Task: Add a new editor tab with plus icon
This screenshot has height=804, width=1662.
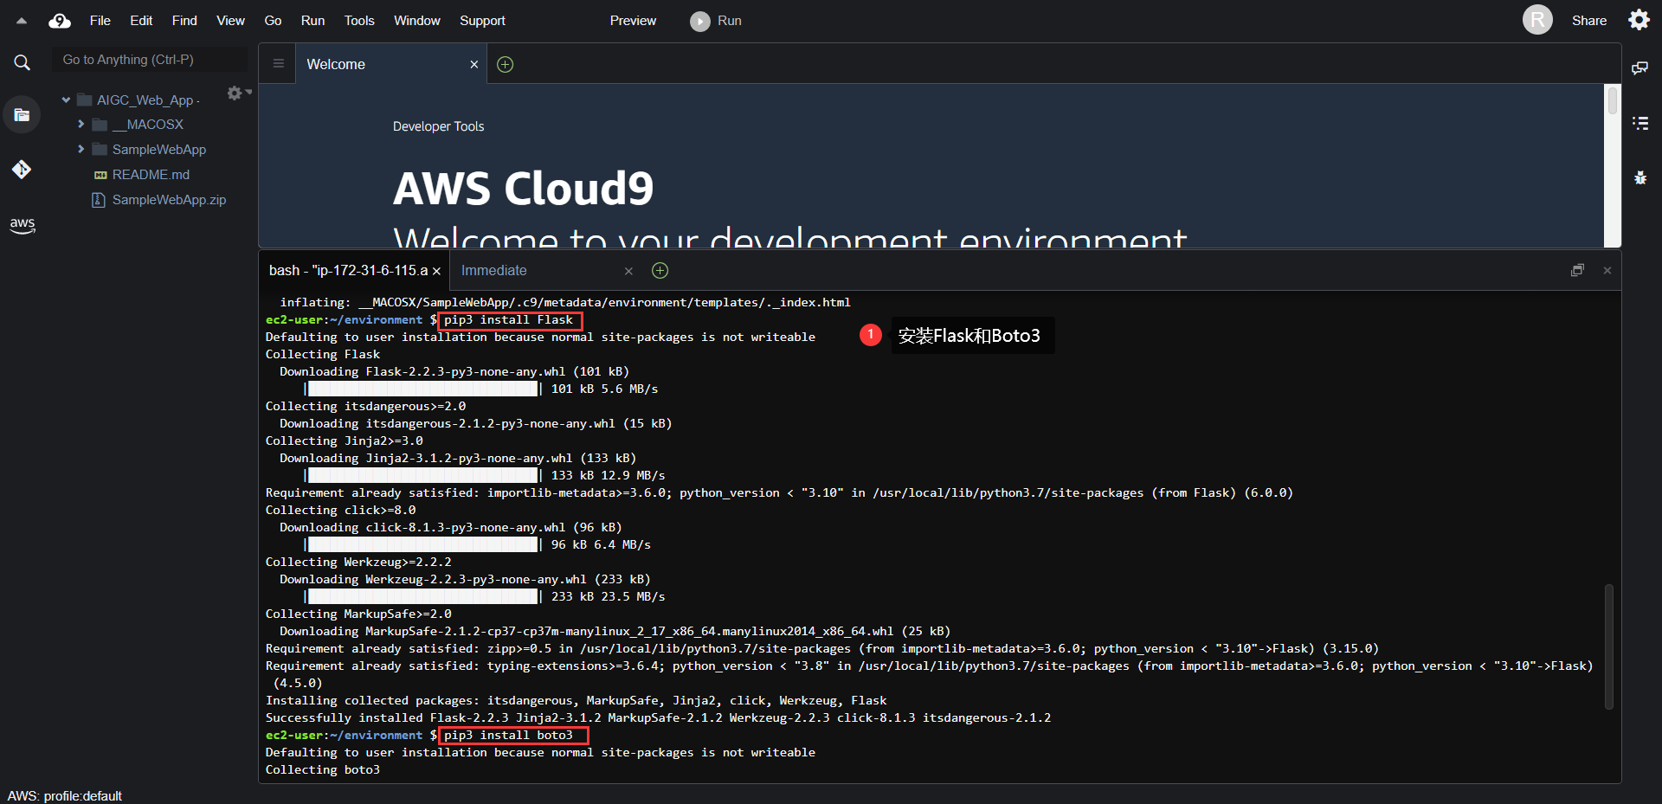Action: (506, 64)
